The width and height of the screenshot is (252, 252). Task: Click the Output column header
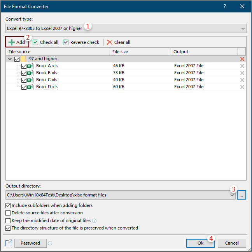pos(205,52)
